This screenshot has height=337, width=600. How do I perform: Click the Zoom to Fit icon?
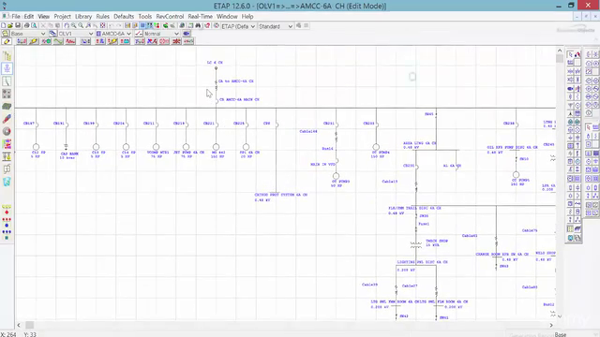point(102,25)
